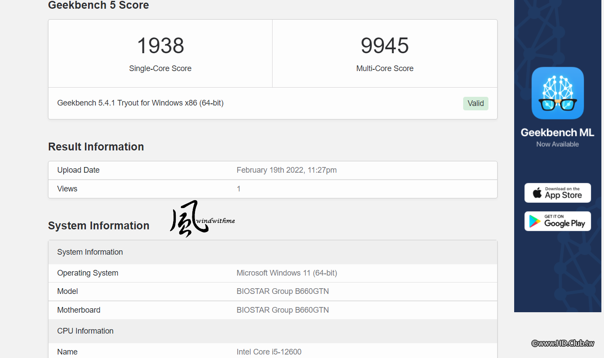Click the Valid status badge
Viewport: 604px width, 358px height.
(x=475, y=103)
